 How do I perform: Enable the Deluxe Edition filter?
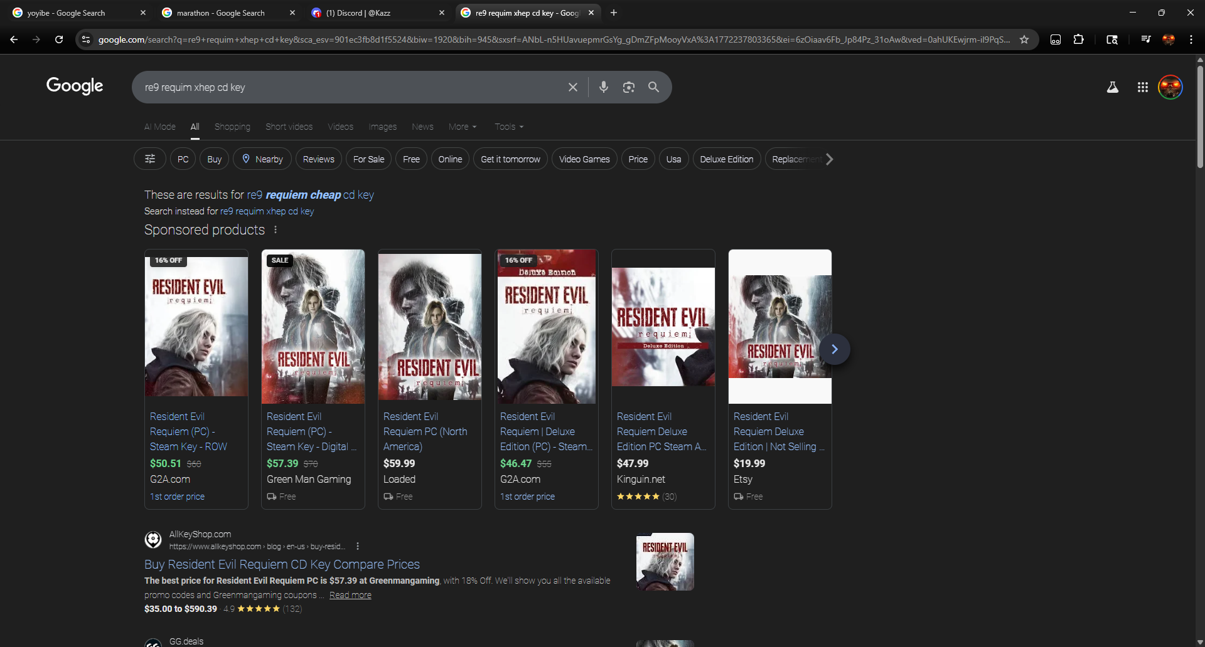(x=726, y=159)
